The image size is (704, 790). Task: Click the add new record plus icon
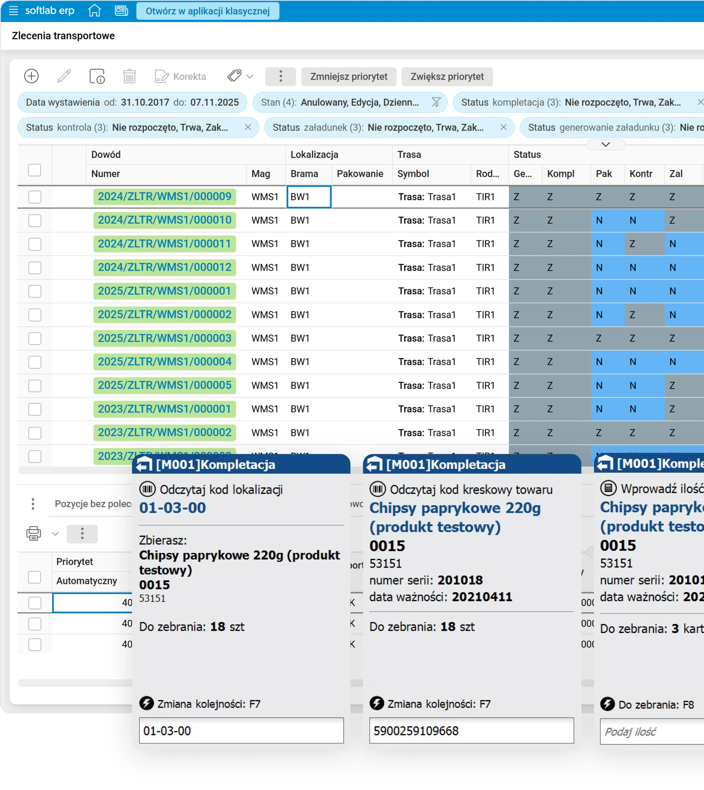31,76
